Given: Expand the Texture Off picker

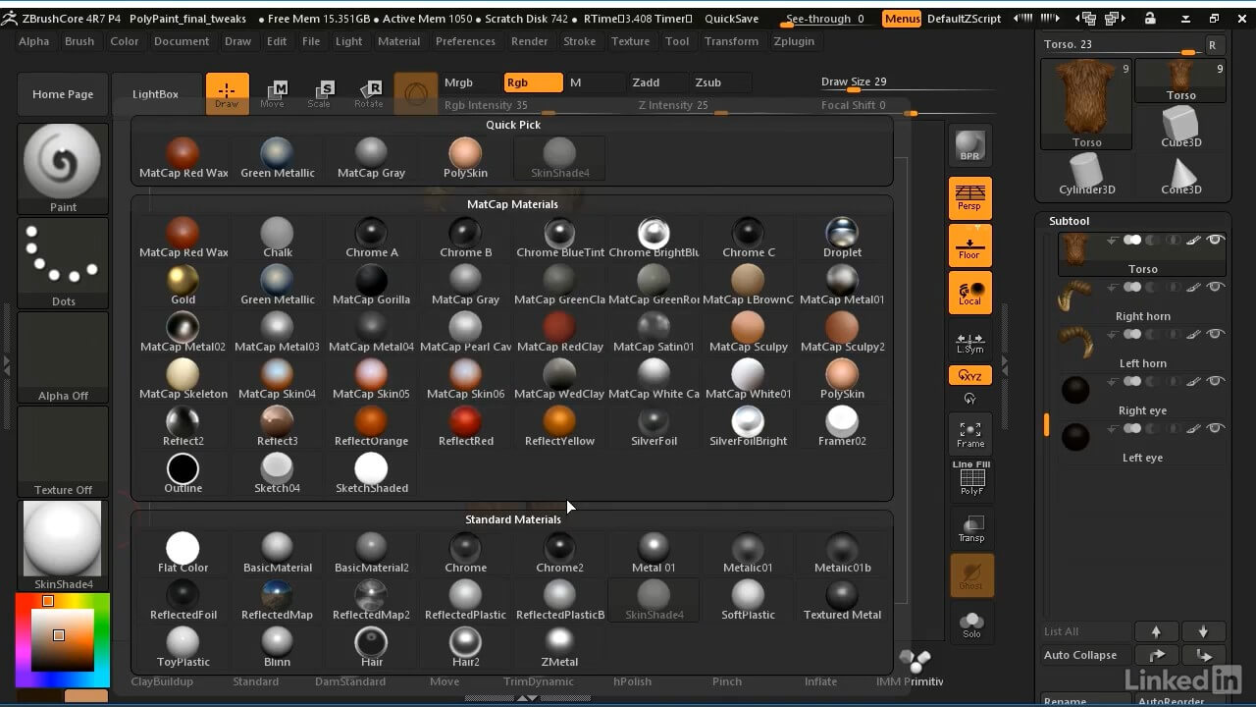Looking at the screenshot, I should [x=63, y=452].
